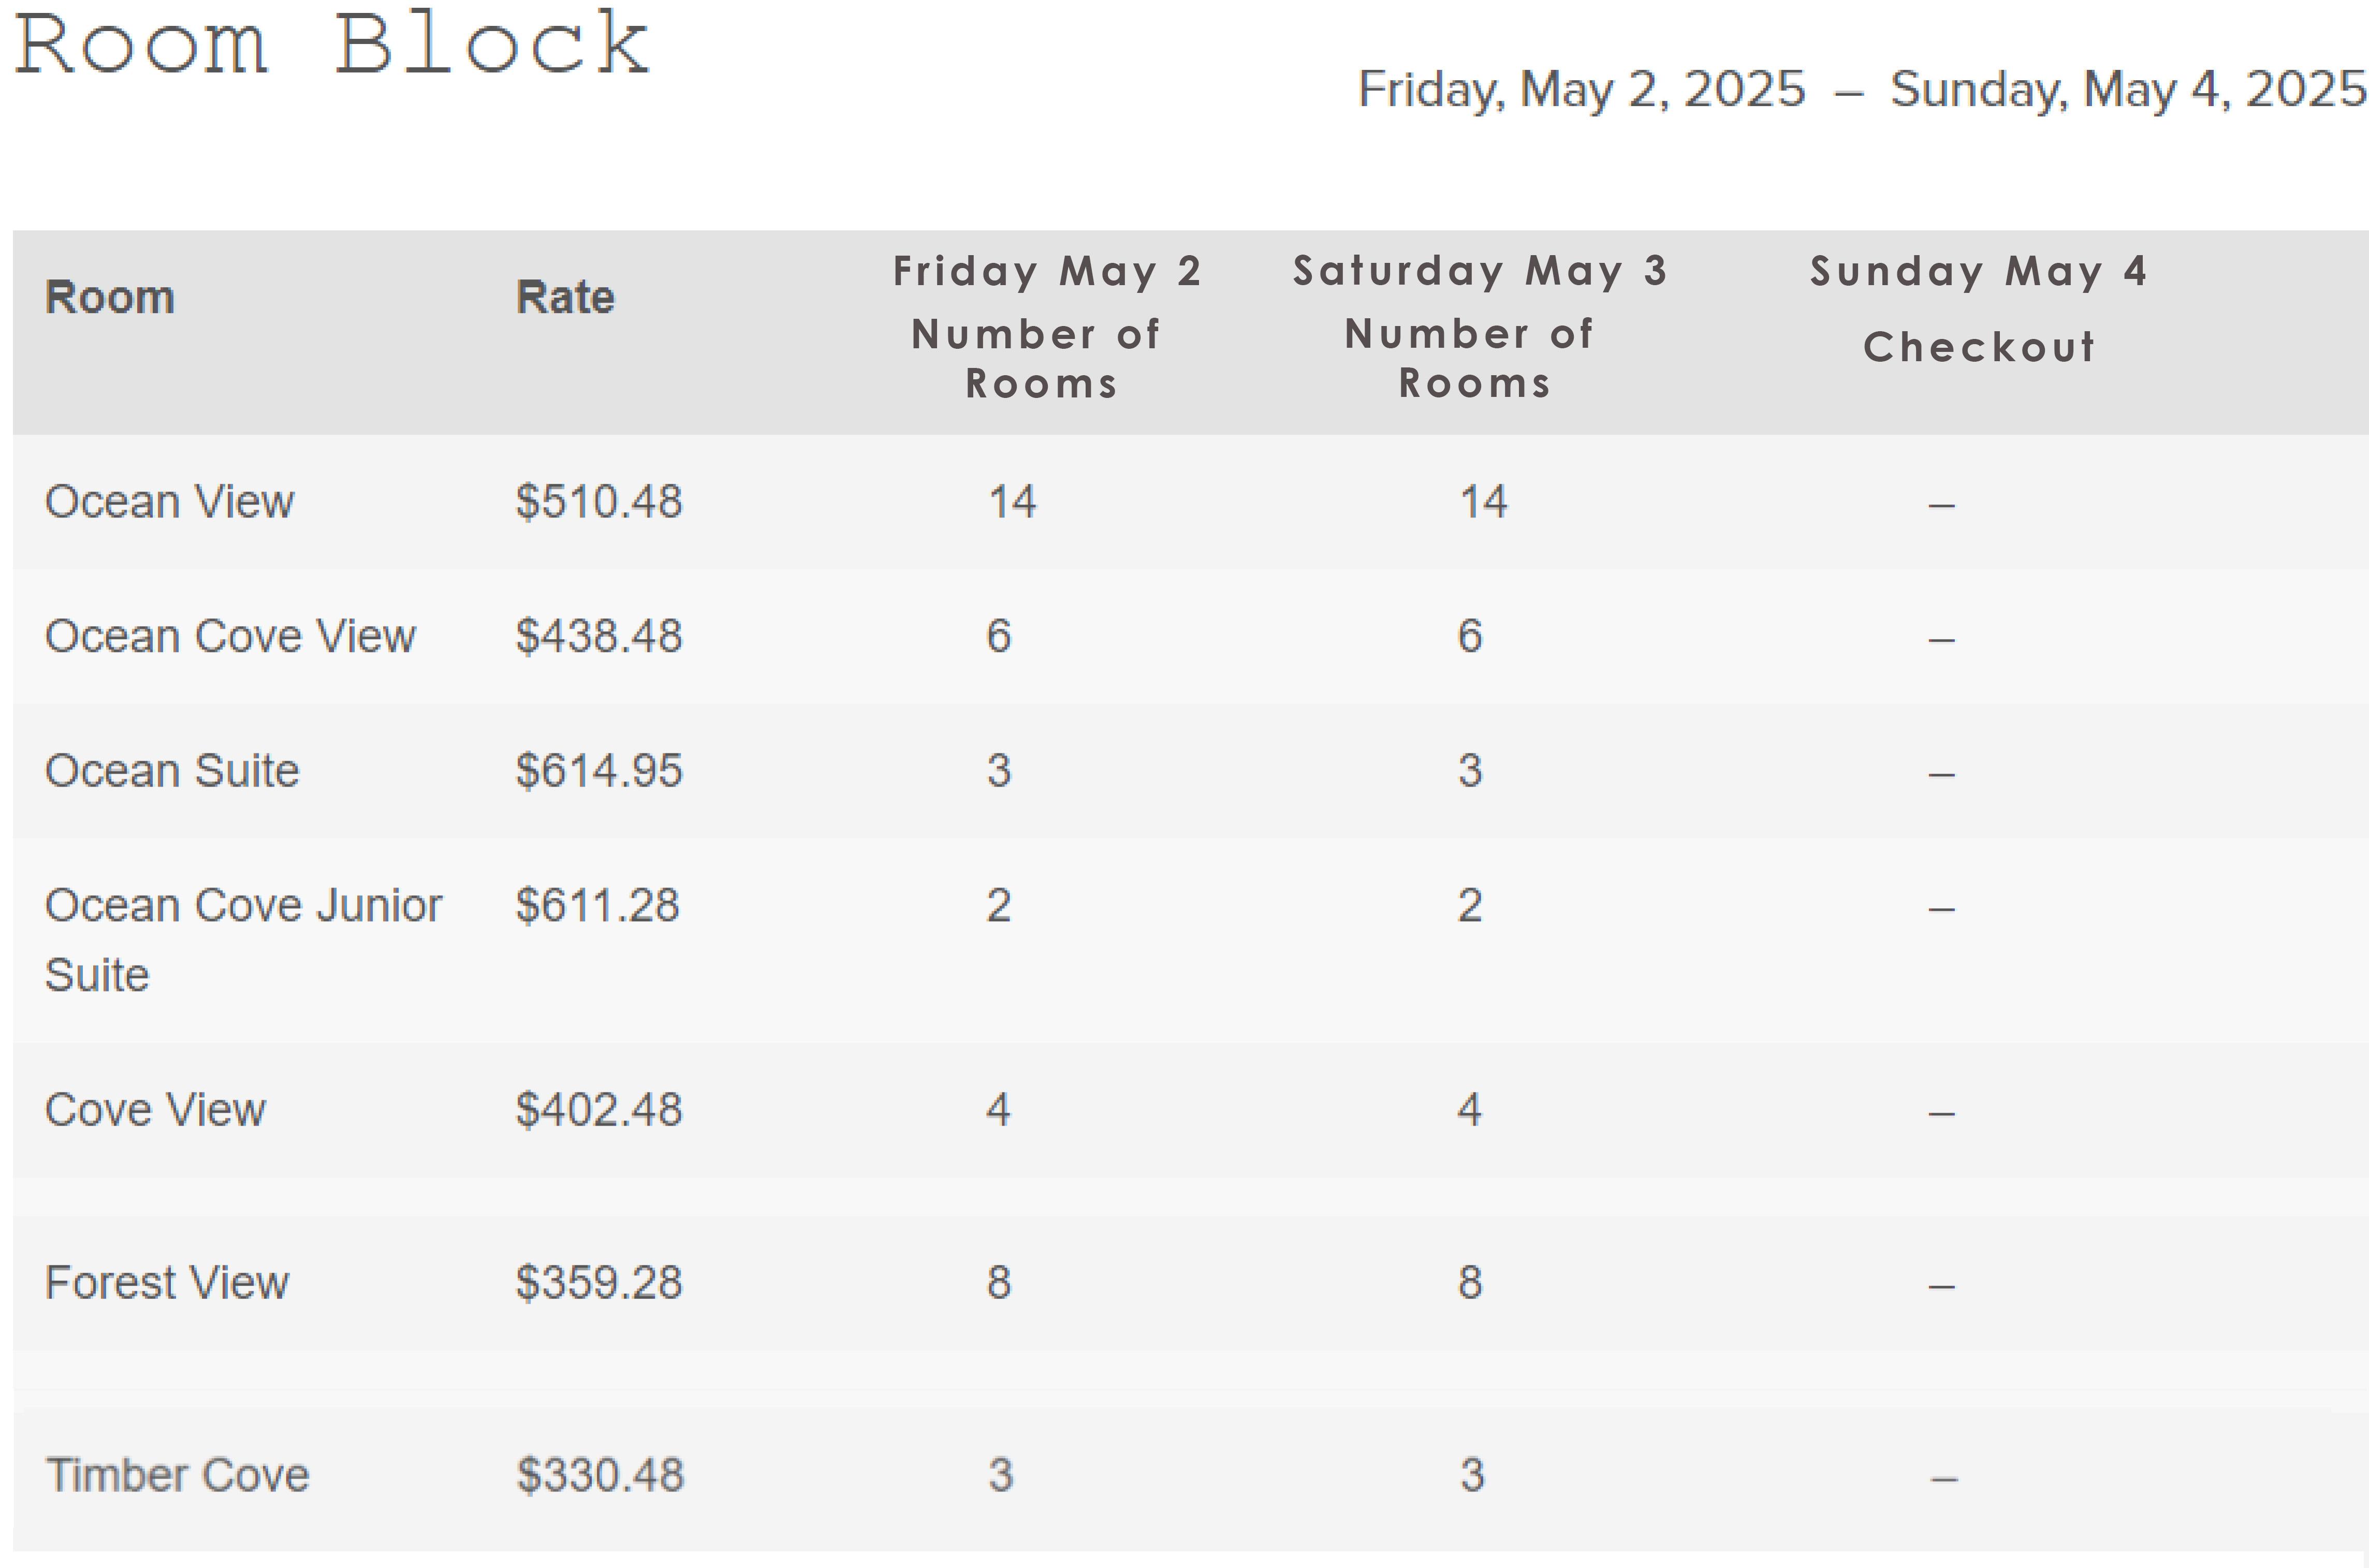The image size is (2369, 1568).
Task: Select the Friday May 2 column header
Action: [1046, 272]
